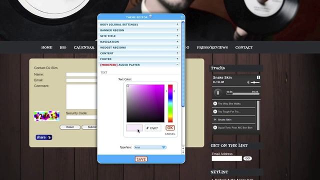The image size is (320, 180).
Task: Click the share badge under contact form
Action: pyautogui.click(x=44, y=137)
